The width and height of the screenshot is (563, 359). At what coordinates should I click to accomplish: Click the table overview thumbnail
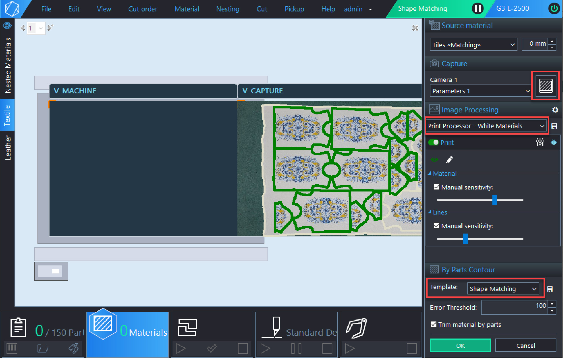51,271
